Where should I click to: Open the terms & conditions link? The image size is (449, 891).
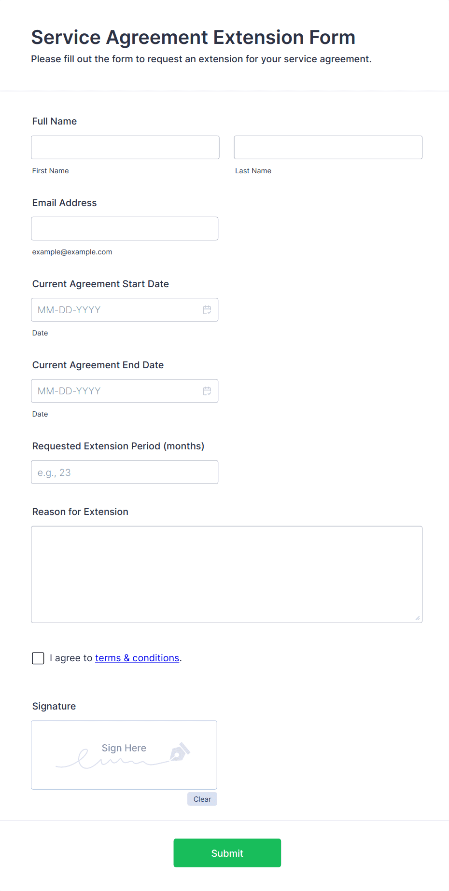(x=137, y=658)
